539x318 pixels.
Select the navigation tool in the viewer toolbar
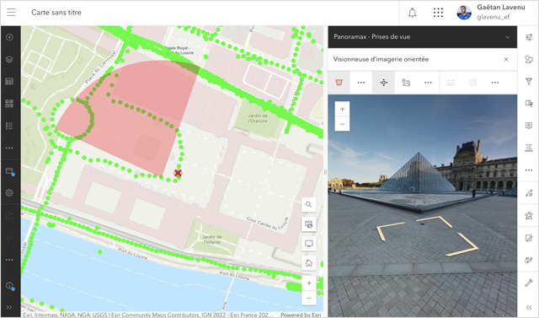pos(384,83)
